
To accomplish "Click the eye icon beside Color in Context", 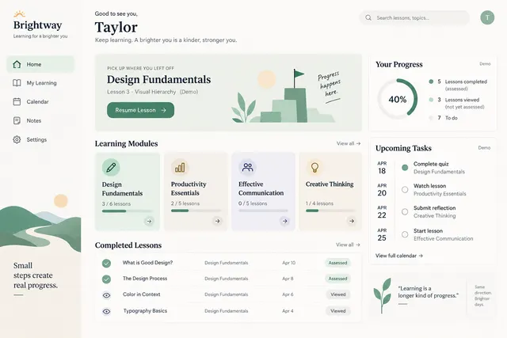I will 106,295.
